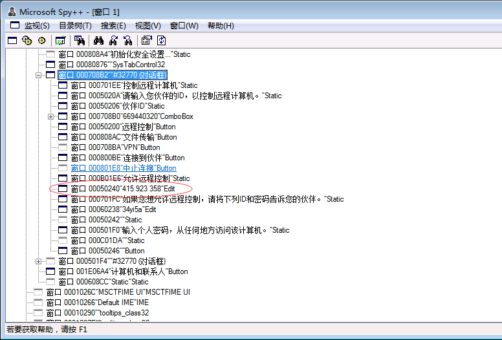The width and height of the screenshot is (502, 340).
Task: Click the Spy++ app icon in title bar
Action: tap(12, 12)
